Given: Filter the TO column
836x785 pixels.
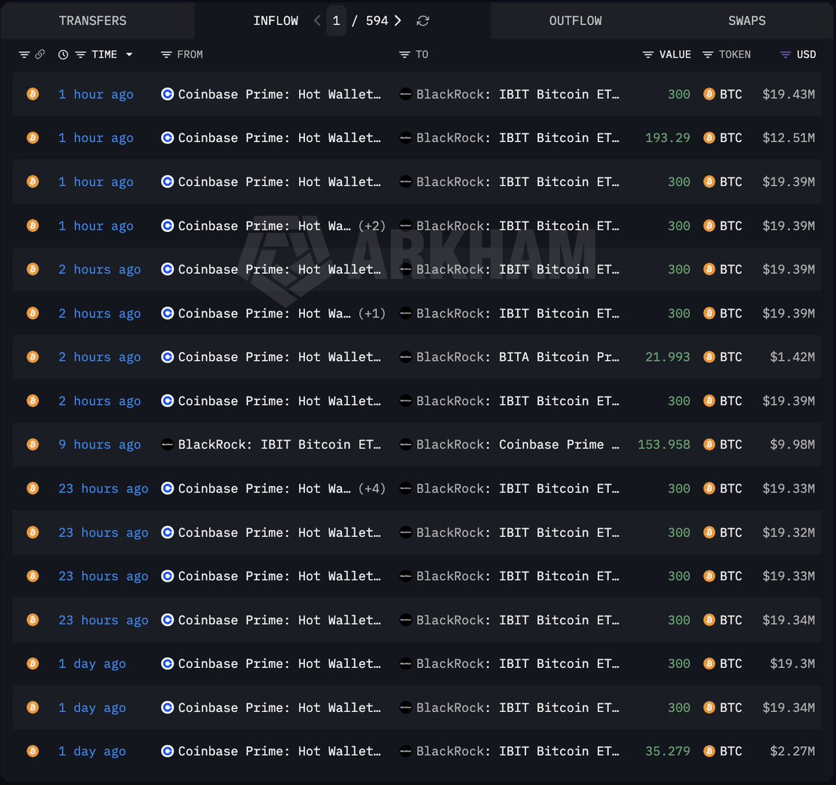Looking at the screenshot, I should (x=404, y=54).
